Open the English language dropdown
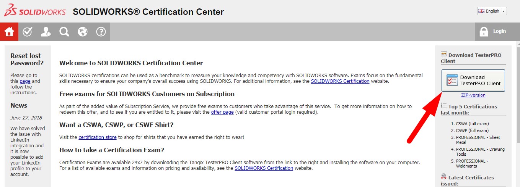Image resolution: width=520 pixels, height=187 pixels. [x=492, y=11]
